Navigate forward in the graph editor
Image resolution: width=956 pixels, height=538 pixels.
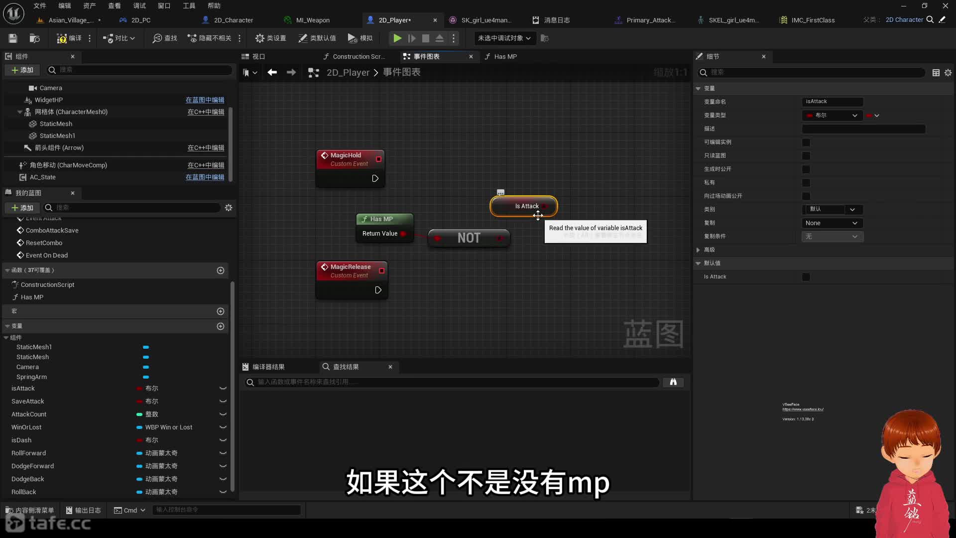click(291, 73)
